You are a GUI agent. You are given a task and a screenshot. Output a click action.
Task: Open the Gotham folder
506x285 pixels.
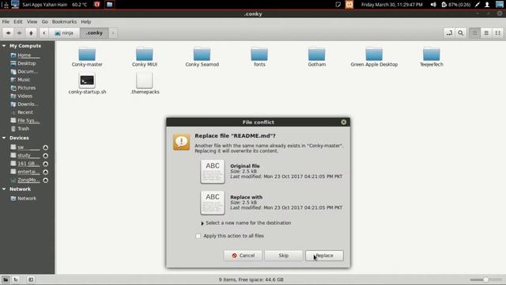tap(317, 57)
